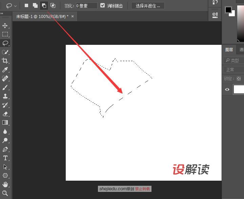Select the Path Selection tool
The height and width of the screenshot is (199, 244).
click(5, 167)
